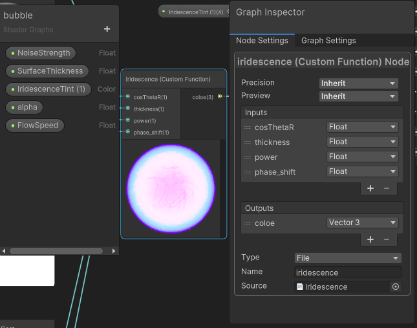The height and width of the screenshot is (328, 417).
Task: Click the plus icon in bubble blackboard
Action: pos(107,29)
